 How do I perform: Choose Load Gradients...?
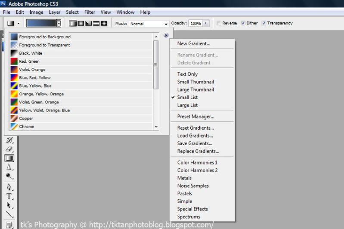click(202, 136)
